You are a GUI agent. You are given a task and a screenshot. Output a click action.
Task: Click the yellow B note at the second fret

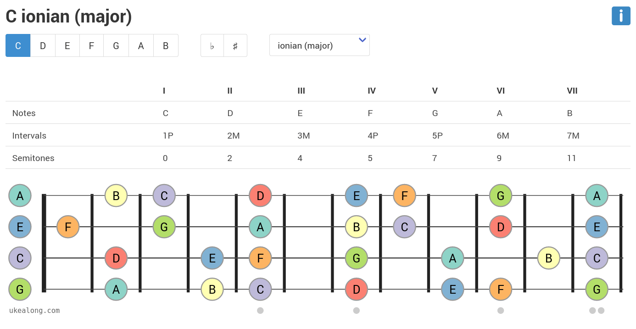point(116,195)
